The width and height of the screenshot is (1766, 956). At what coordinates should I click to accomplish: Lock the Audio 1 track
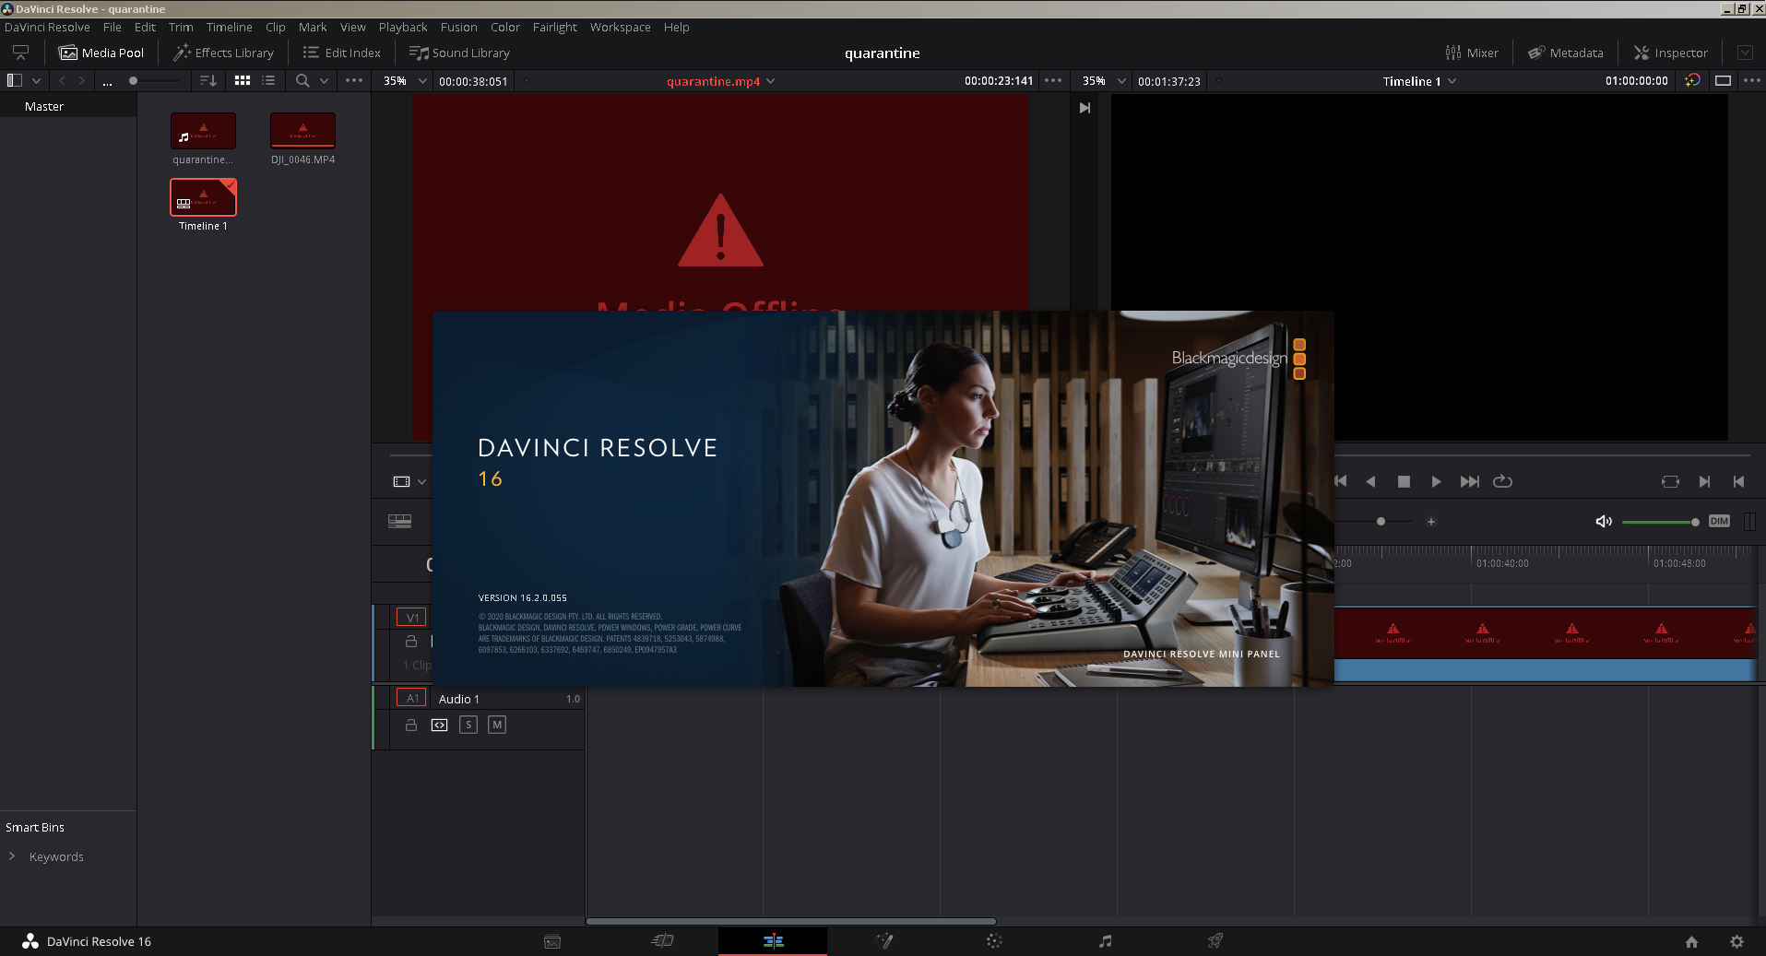click(x=411, y=726)
